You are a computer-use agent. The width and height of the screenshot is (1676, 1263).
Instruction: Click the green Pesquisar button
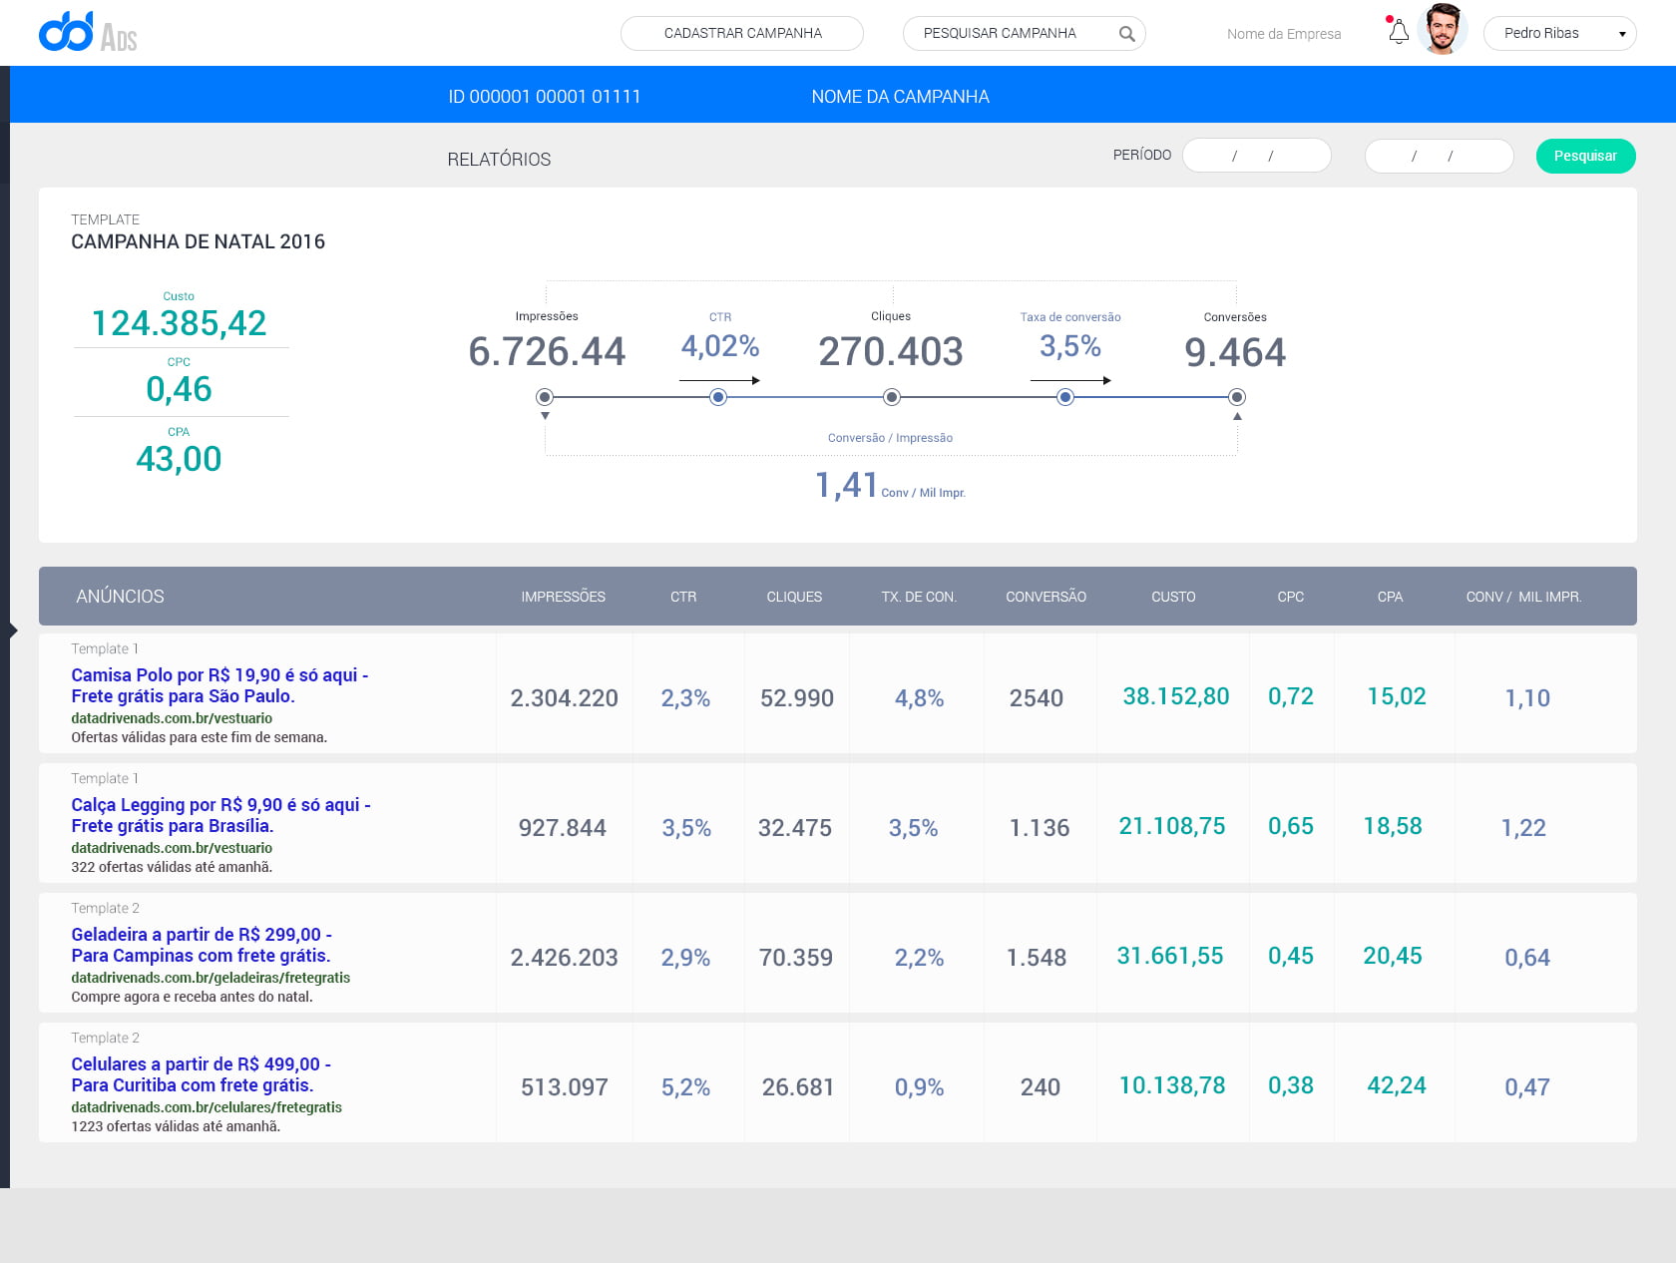(1584, 156)
